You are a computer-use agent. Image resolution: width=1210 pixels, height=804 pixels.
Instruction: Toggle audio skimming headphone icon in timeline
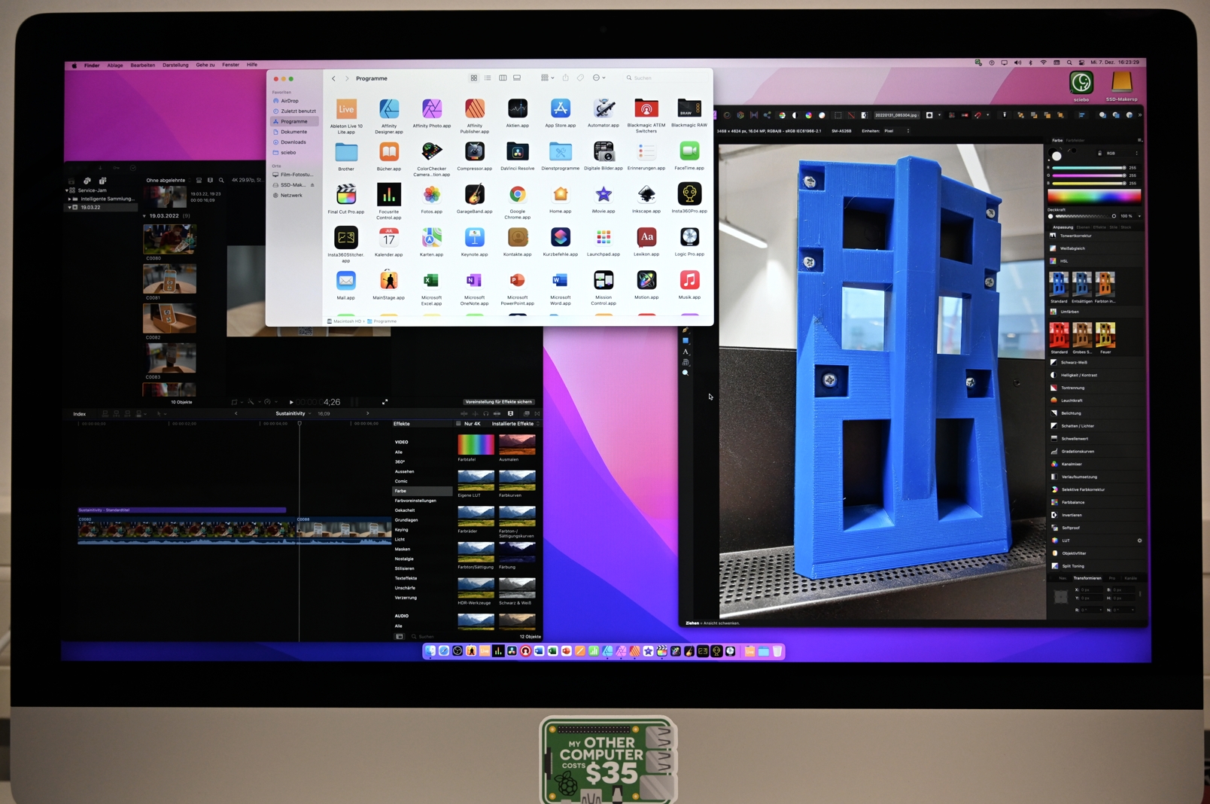click(485, 413)
